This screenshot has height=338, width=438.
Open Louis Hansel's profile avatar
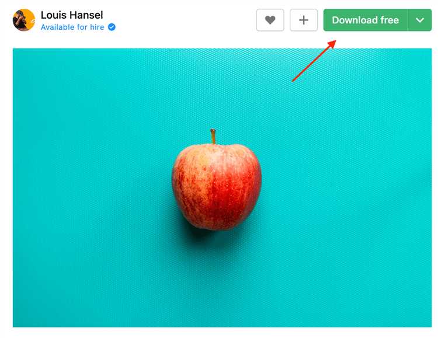click(24, 20)
